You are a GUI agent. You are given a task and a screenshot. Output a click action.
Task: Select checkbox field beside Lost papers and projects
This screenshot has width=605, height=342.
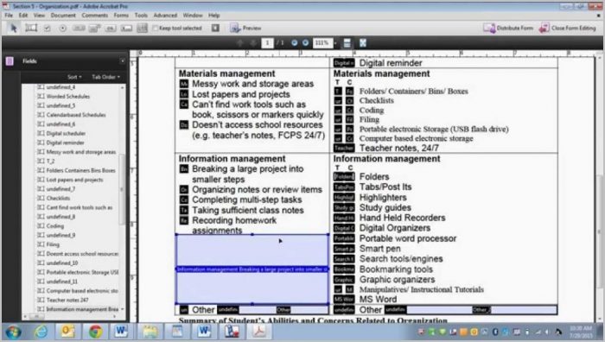184,94
